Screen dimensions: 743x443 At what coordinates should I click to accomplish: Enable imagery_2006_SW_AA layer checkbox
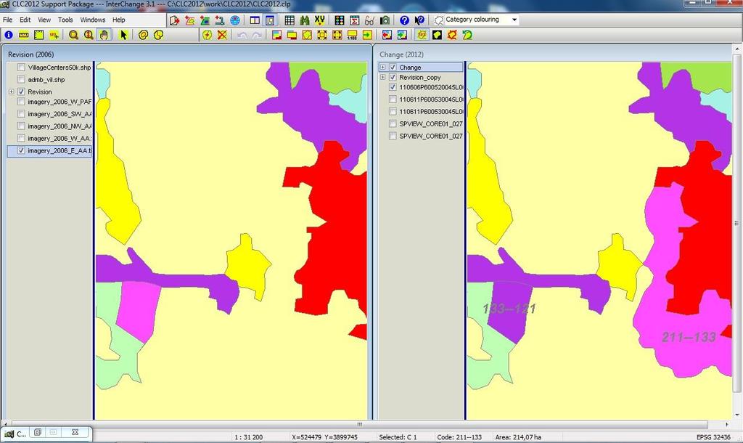click(21, 114)
